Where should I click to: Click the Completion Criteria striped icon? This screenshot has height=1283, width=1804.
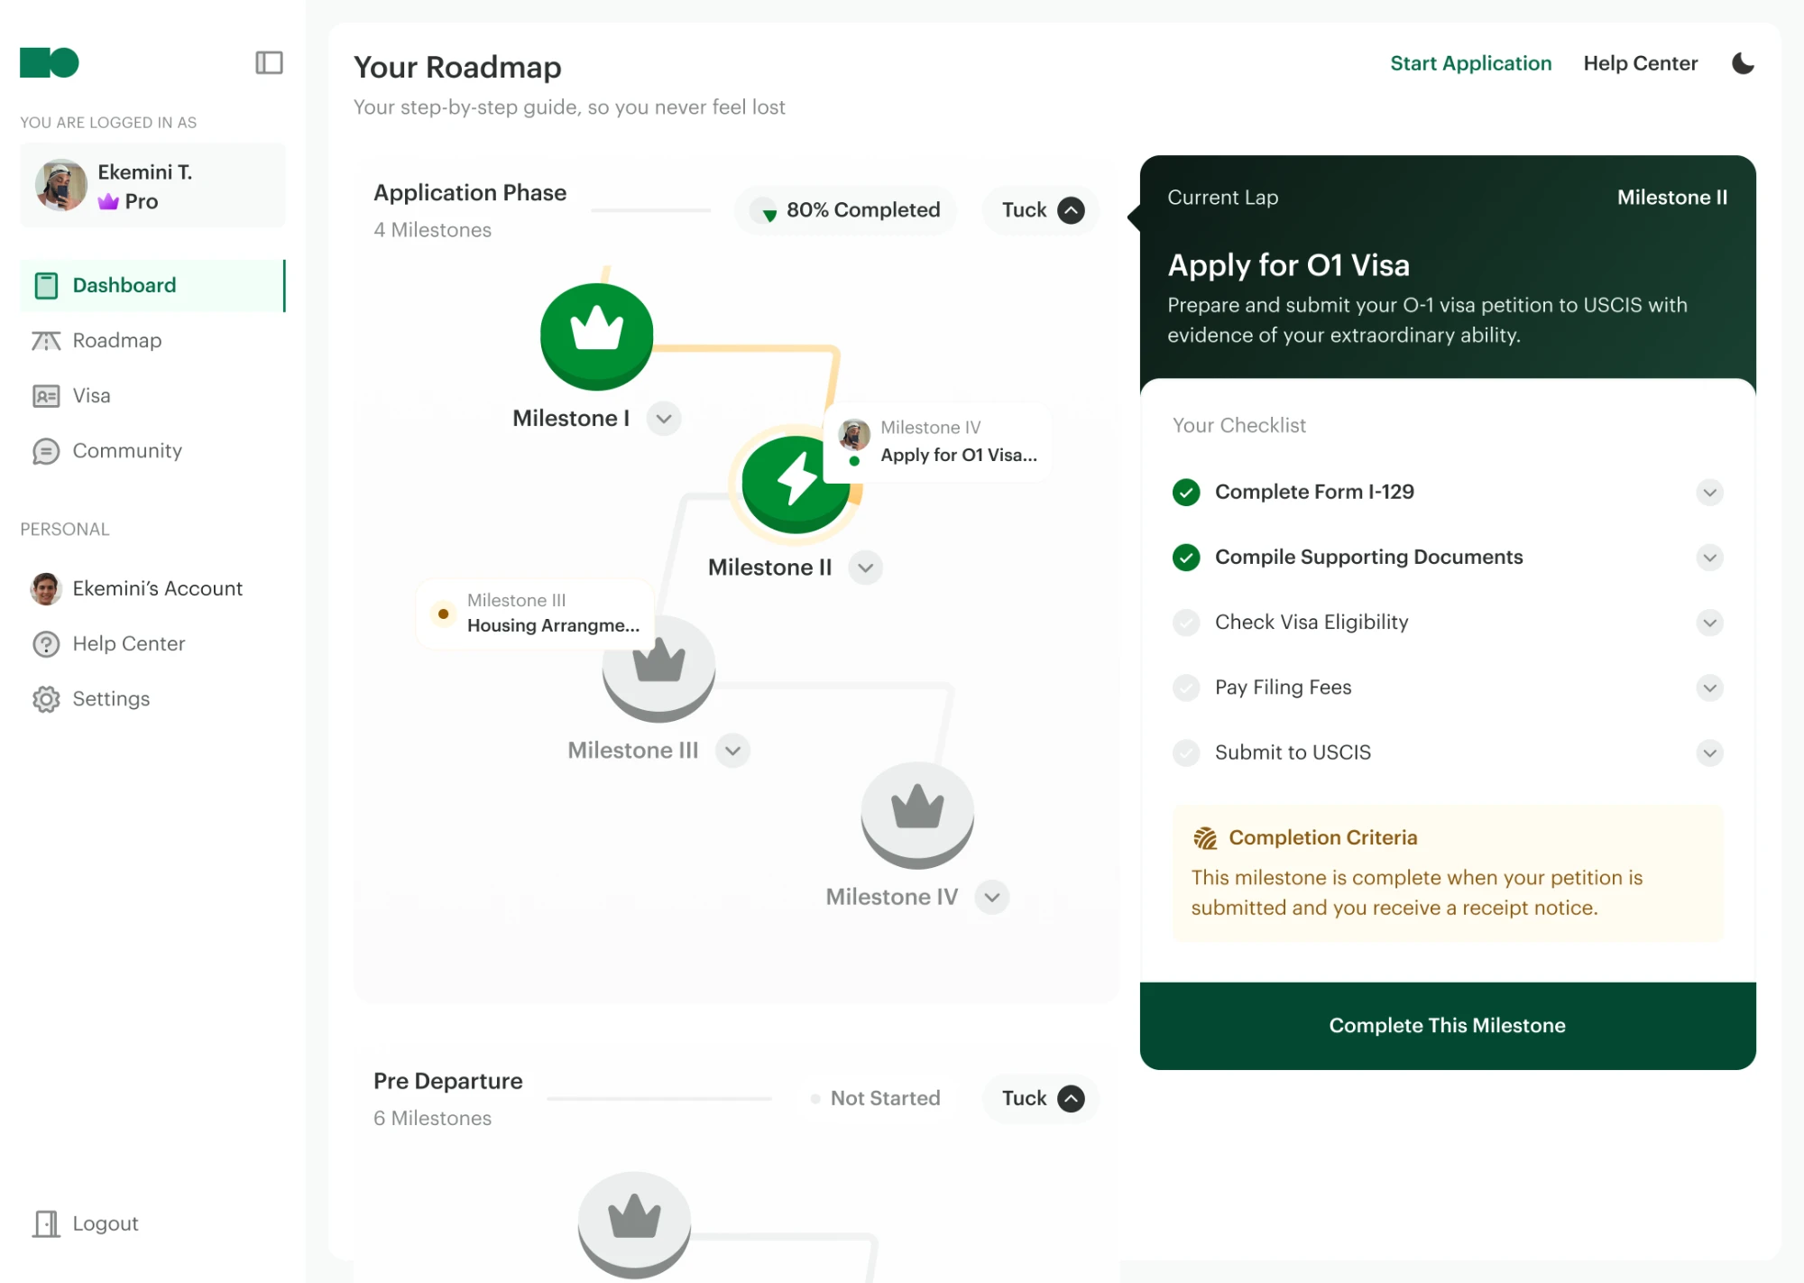point(1205,838)
